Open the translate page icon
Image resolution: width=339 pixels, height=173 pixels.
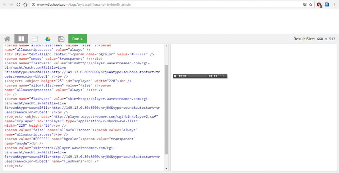tap(305, 4)
